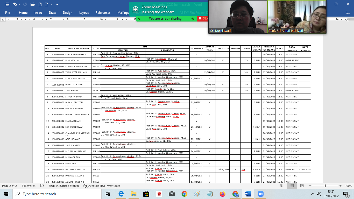Open the Undo history dropdown arrow
Viewport: 354px width, 199px height.
tap(19, 4)
